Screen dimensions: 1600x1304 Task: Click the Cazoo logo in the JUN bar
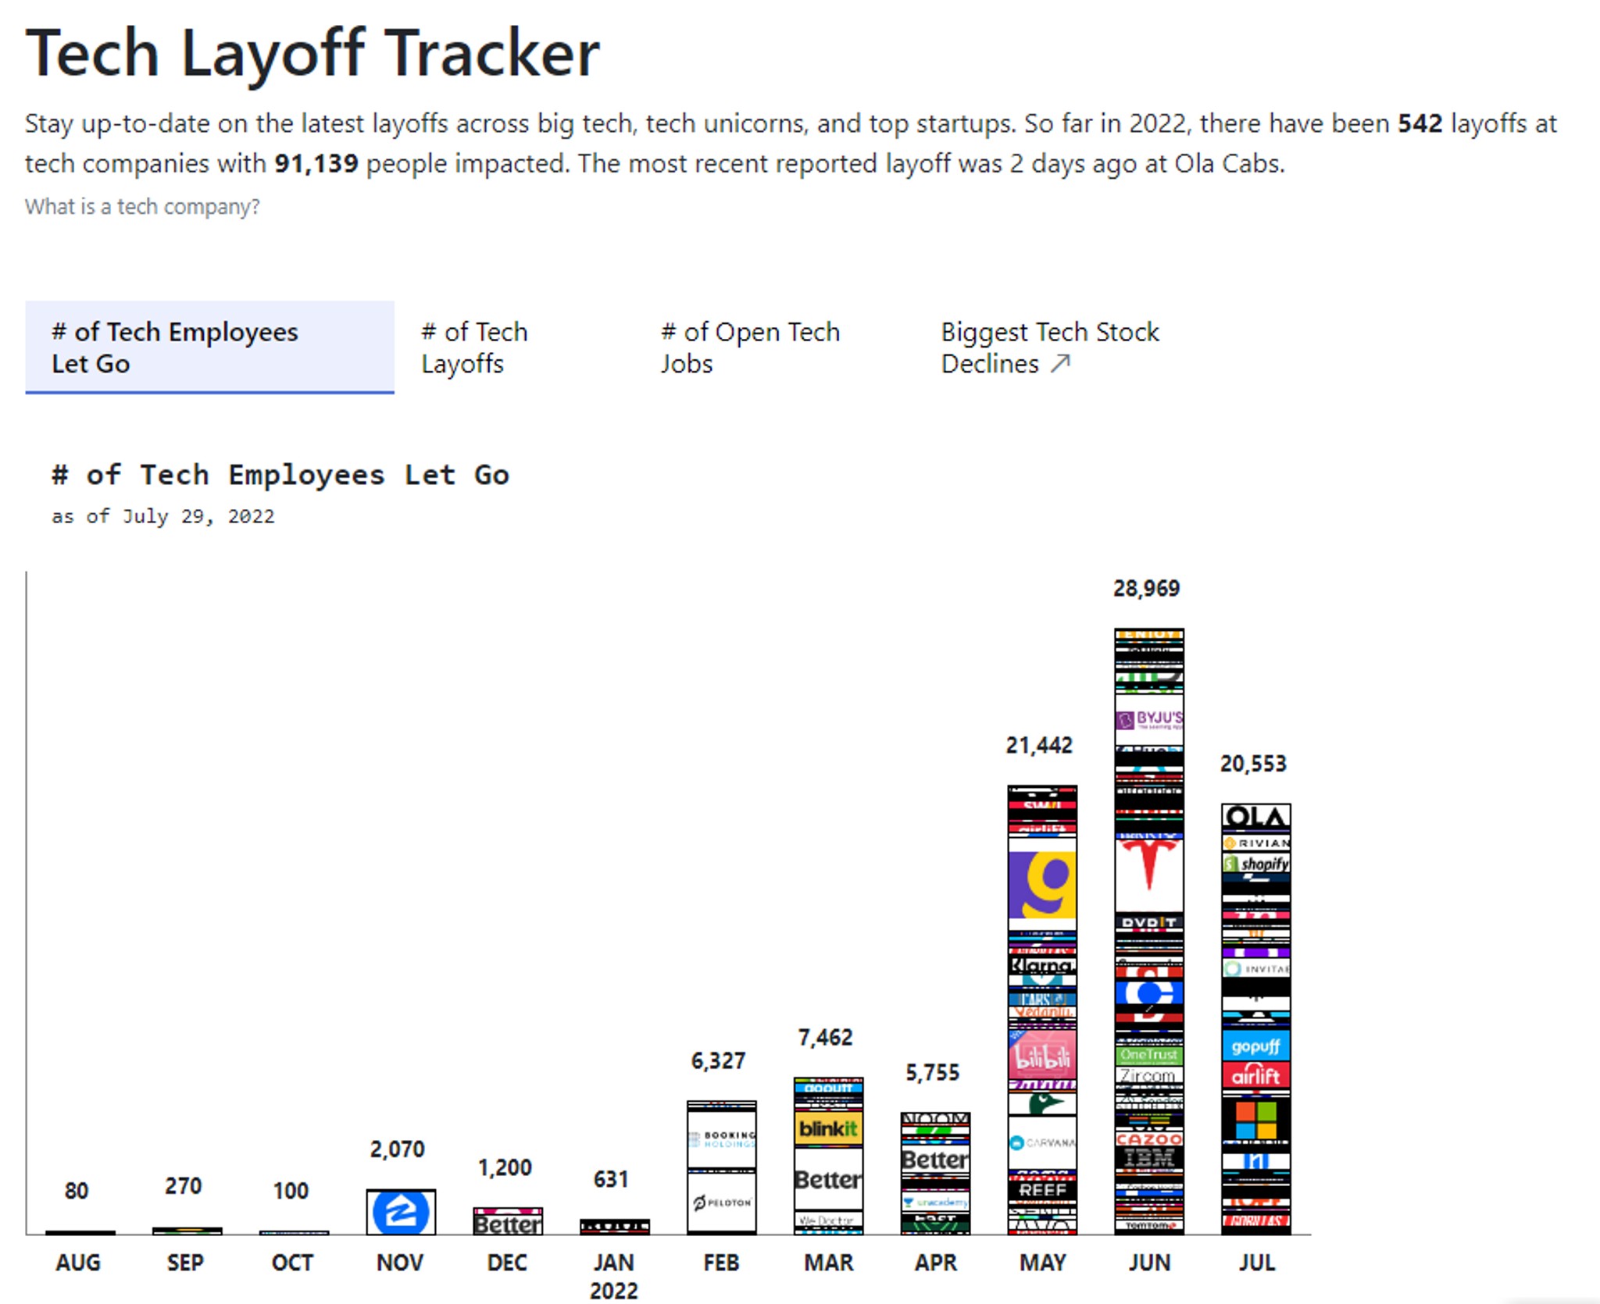click(x=1150, y=1140)
